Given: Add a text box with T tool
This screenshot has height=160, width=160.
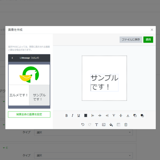Looking at the screenshot, I should coord(97,125).
